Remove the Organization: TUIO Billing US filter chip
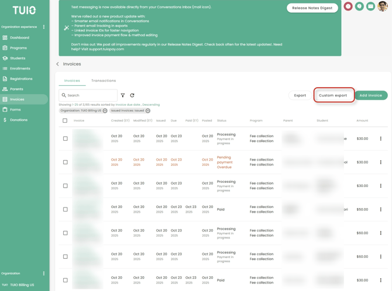Viewport: 392px width, 291px height. [x=105, y=110]
